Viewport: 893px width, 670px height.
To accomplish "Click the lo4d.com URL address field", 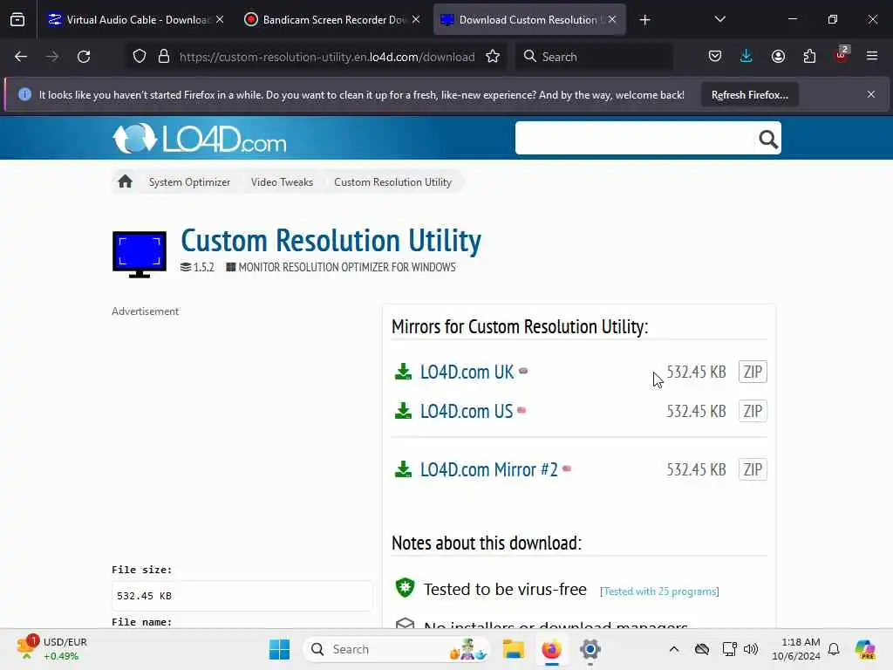I will pyautogui.click(x=327, y=57).
